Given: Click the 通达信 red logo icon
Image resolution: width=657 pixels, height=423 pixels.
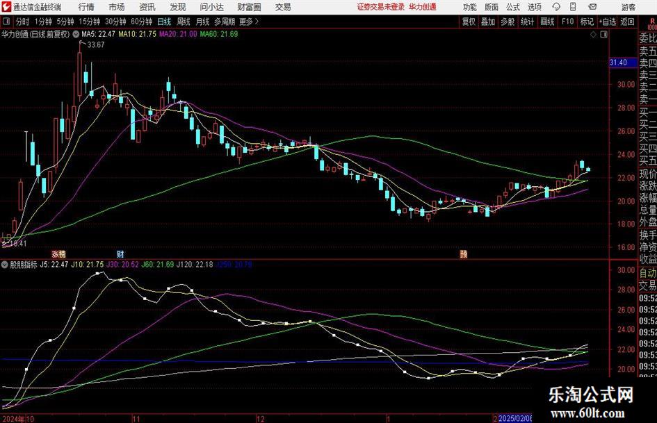Looking at the screenshot, I should 6,7.
